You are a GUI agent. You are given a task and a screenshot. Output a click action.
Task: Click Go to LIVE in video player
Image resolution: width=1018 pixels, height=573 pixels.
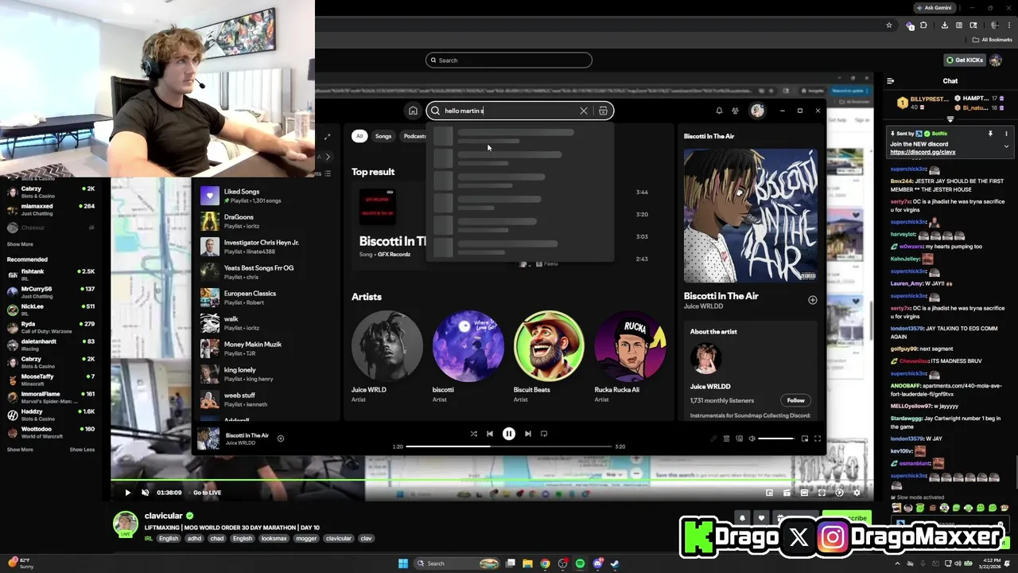click(207, 493)
